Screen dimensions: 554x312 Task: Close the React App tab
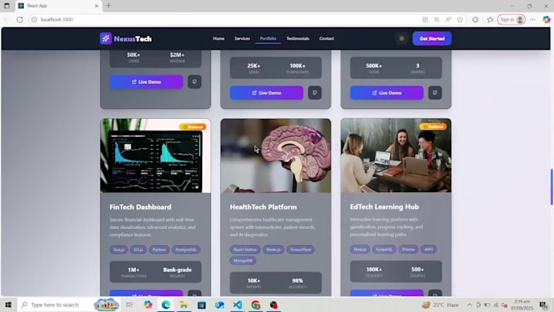pyautogui.click(x=96, y=6)
